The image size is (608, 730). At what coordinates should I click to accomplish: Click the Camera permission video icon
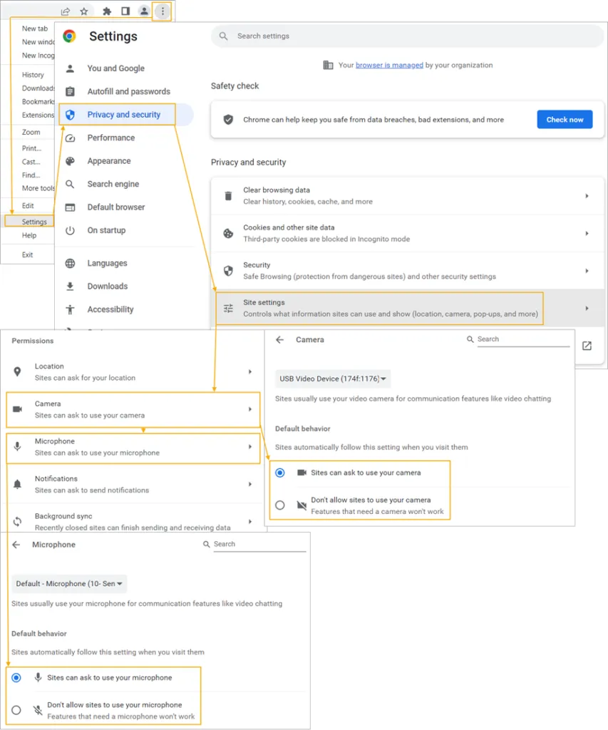click(17, 409)
